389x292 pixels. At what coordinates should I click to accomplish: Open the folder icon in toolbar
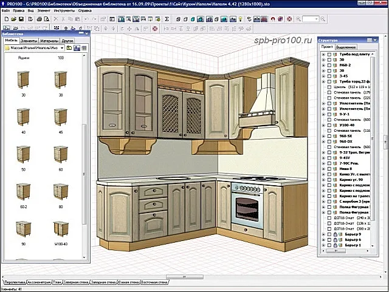click(13, 19)
